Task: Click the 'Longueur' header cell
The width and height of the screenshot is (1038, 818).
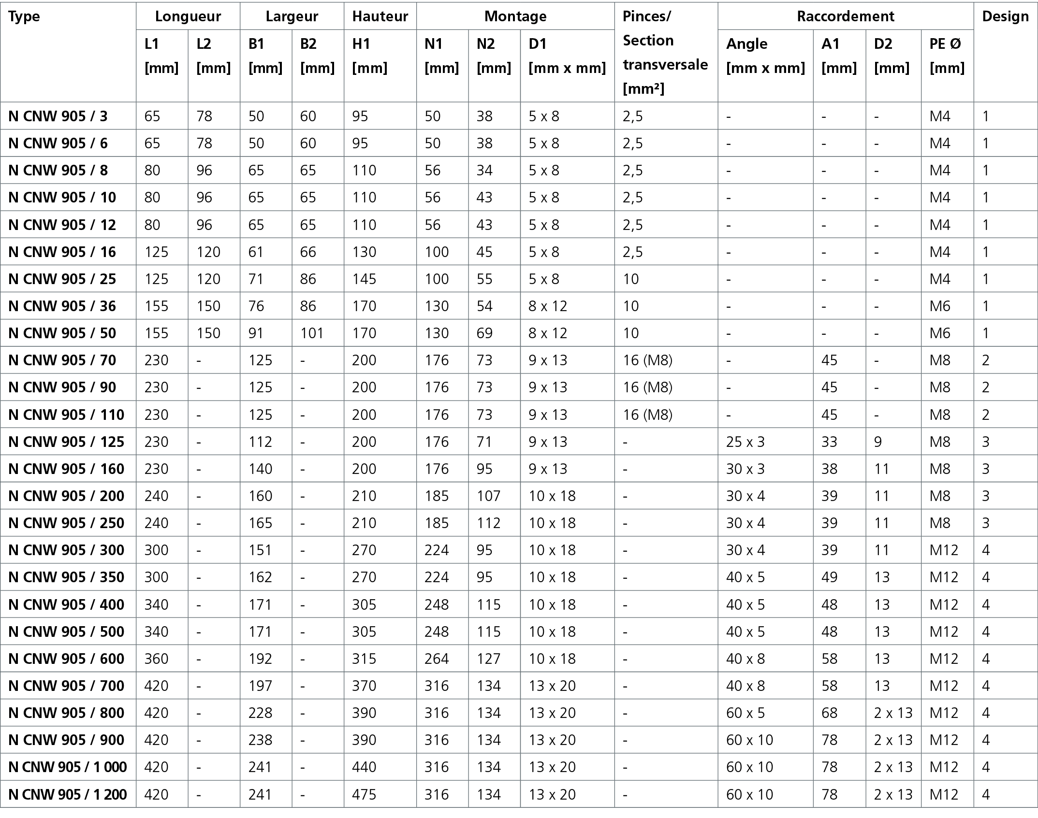Action: click(x=188, y=16)
